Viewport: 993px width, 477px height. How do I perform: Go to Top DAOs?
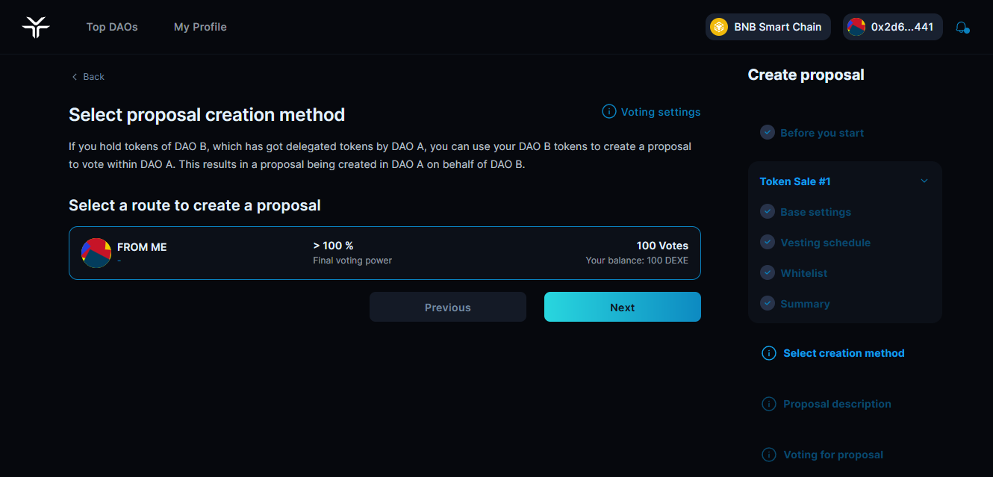coord(112,27)
